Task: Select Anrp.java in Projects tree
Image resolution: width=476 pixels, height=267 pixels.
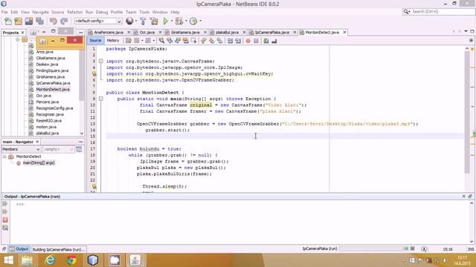Action: (x=45, y=52)
